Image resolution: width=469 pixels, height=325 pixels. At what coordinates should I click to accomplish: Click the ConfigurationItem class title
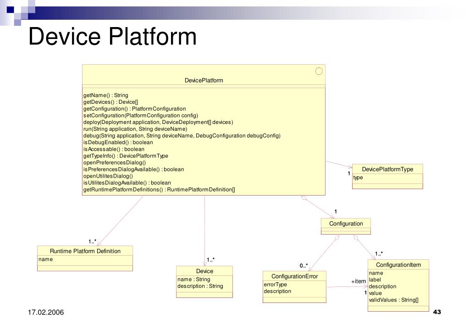(398, 265)
